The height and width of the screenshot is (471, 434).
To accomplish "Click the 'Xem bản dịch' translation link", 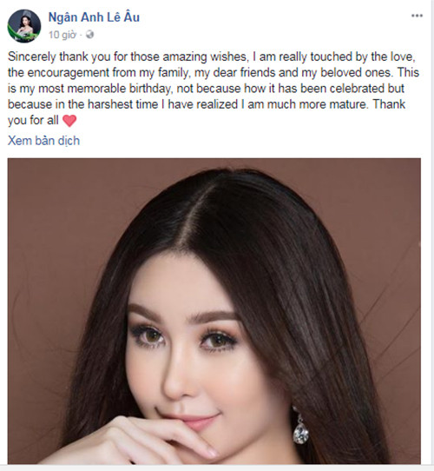I will pyautogui.click(x=43, y=141).
